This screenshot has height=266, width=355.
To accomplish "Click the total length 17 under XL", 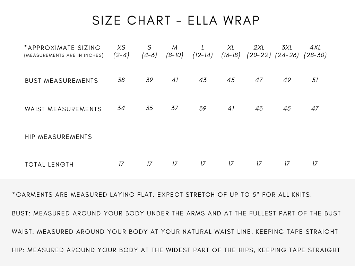I will [231, 164].
